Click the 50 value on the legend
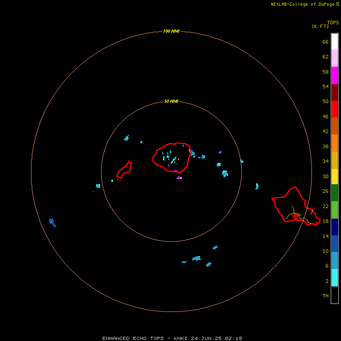The width and height of the screenshot is (341, 341). (x=325, y=101)
